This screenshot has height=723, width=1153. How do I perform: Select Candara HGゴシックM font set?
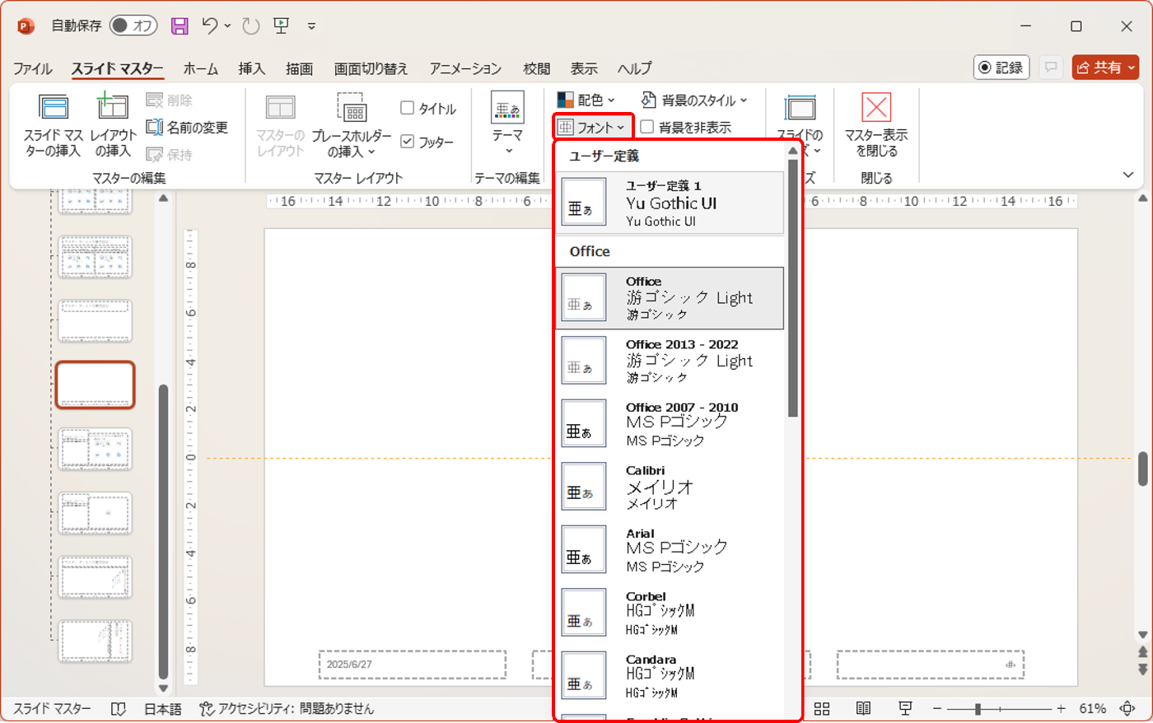tap(670, 675)
